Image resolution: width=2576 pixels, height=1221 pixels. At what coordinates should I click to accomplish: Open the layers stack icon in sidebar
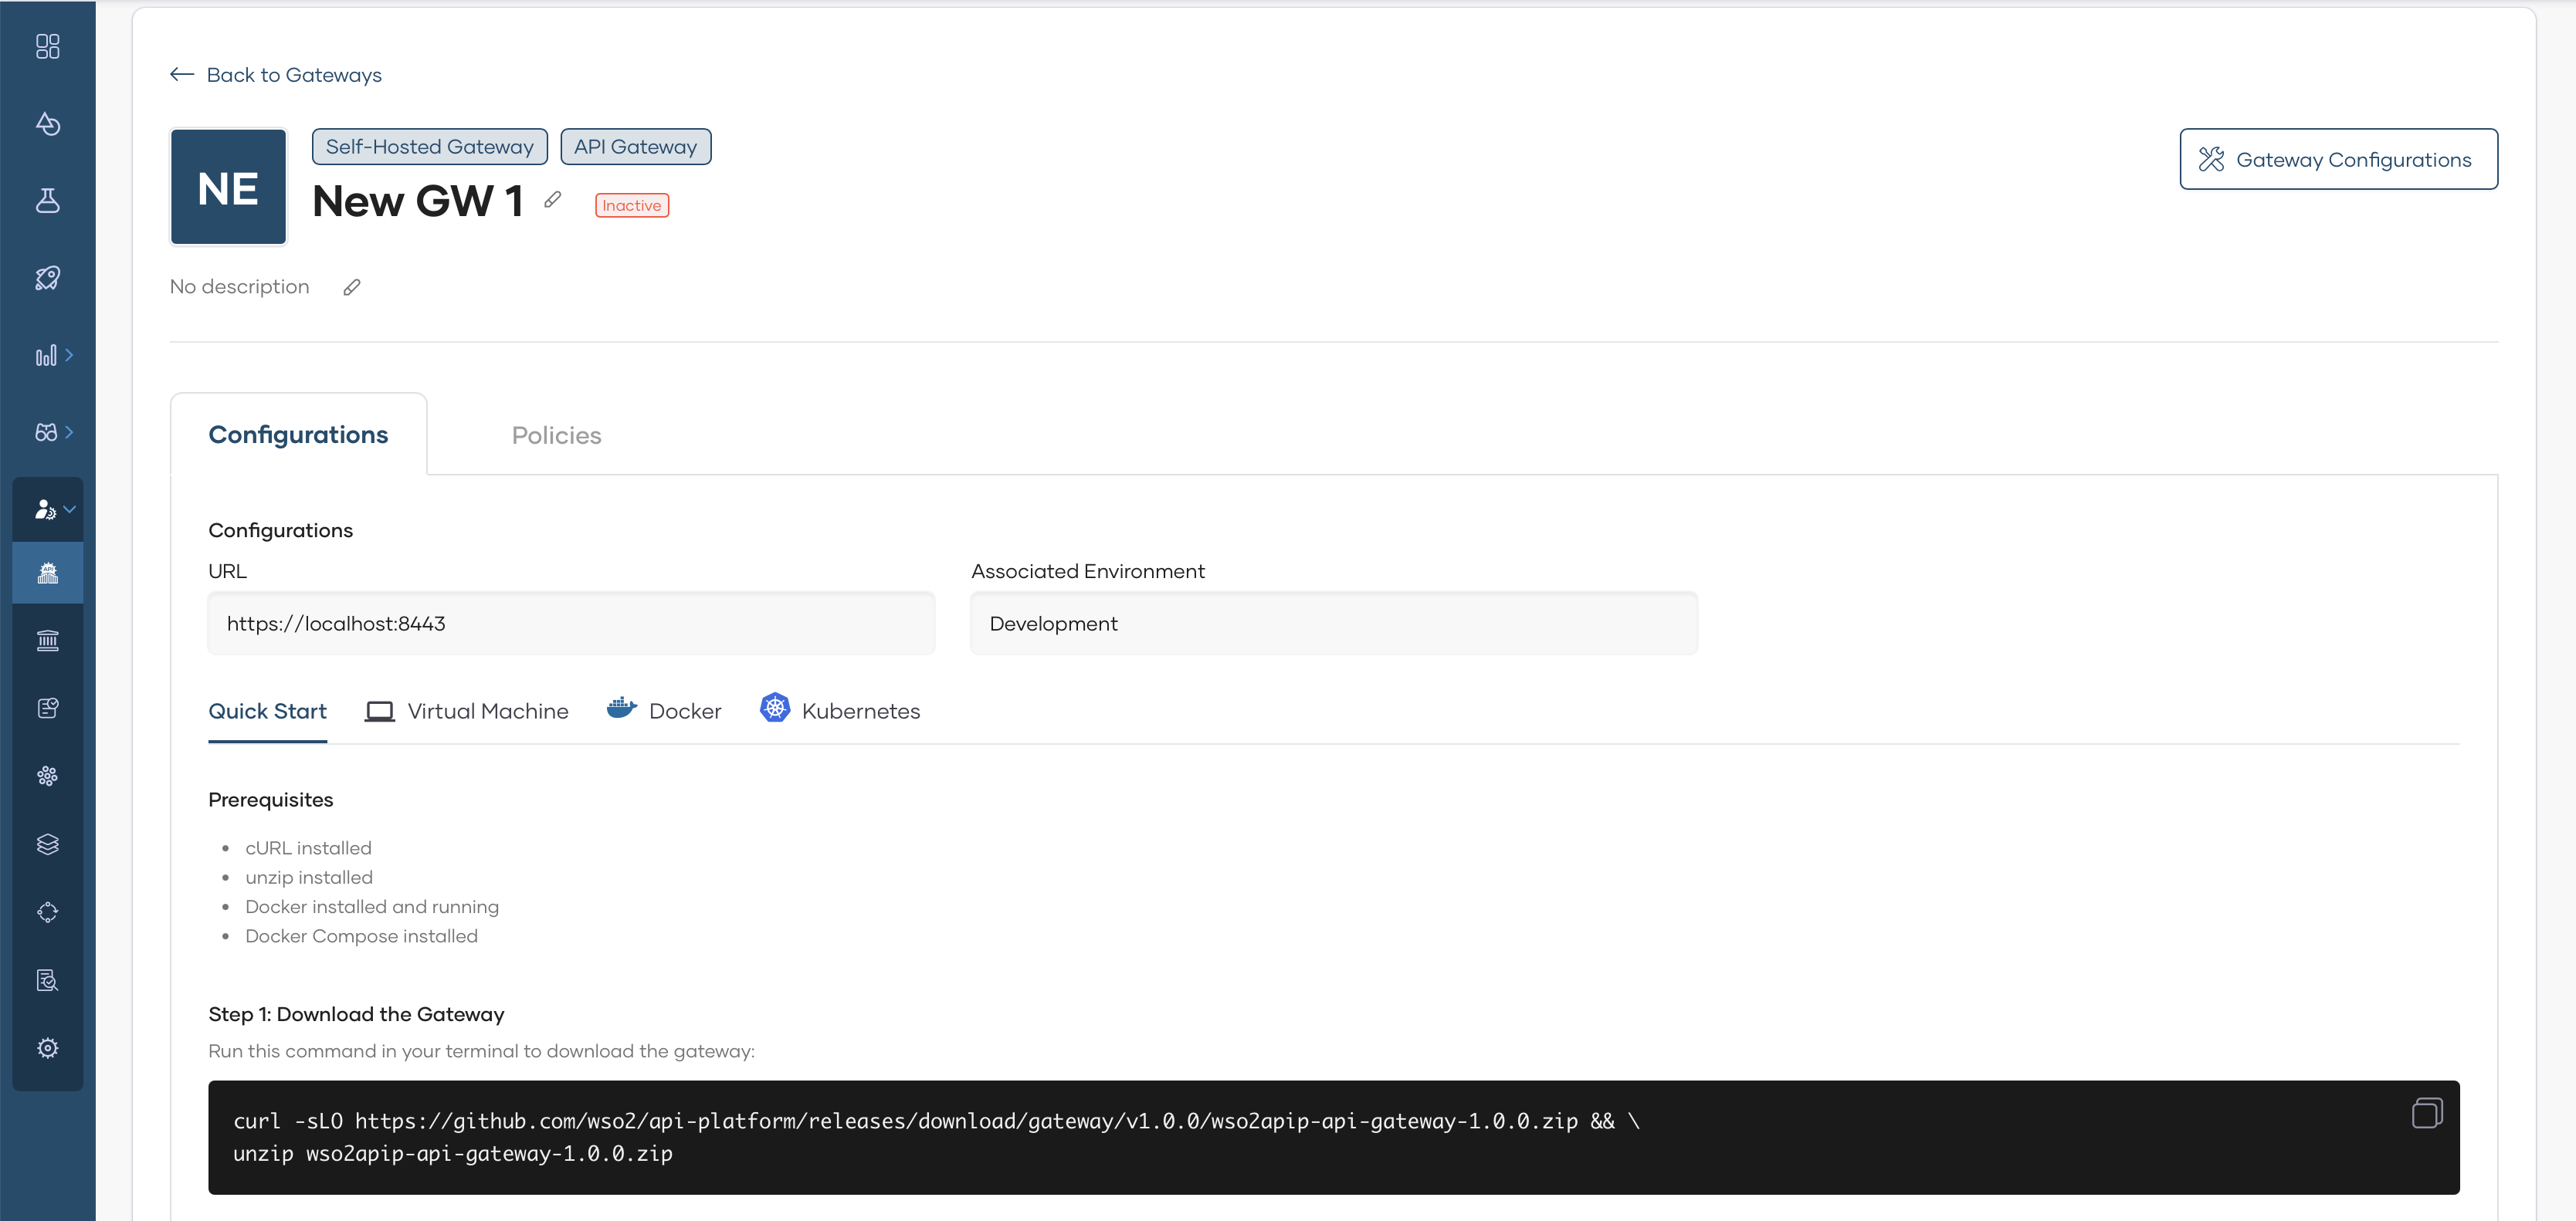click(x=47, y=844)
